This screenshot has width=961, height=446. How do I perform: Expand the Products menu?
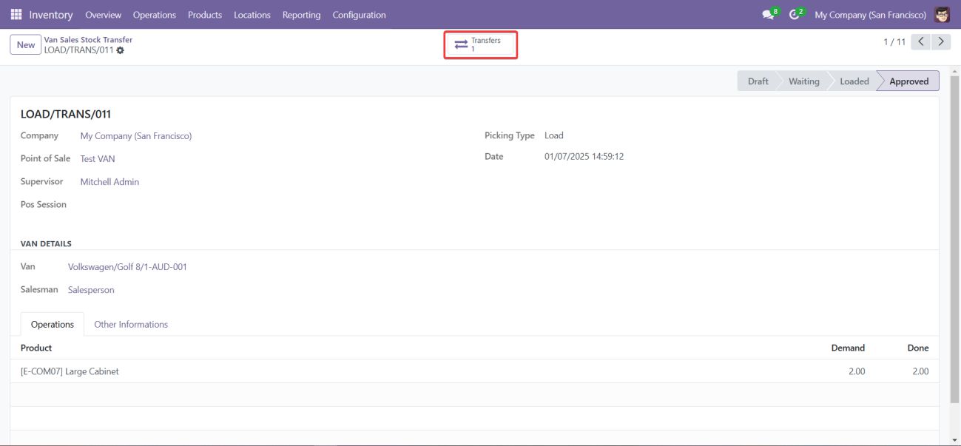coord(205,15)
